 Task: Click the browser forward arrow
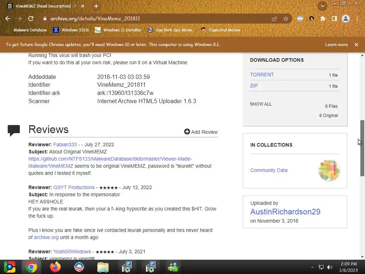19,19
